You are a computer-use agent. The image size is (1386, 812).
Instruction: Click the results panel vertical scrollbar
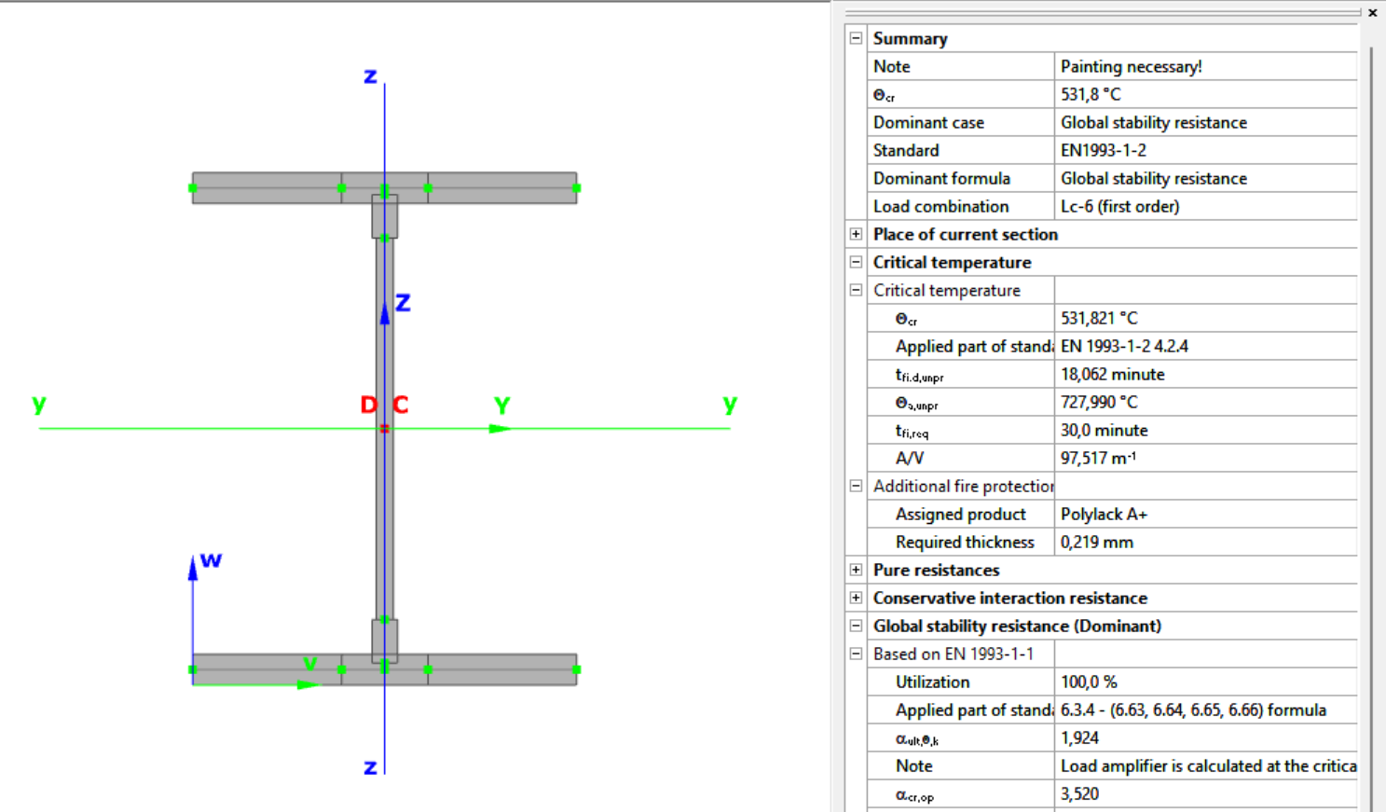[x=1371, y=373]
